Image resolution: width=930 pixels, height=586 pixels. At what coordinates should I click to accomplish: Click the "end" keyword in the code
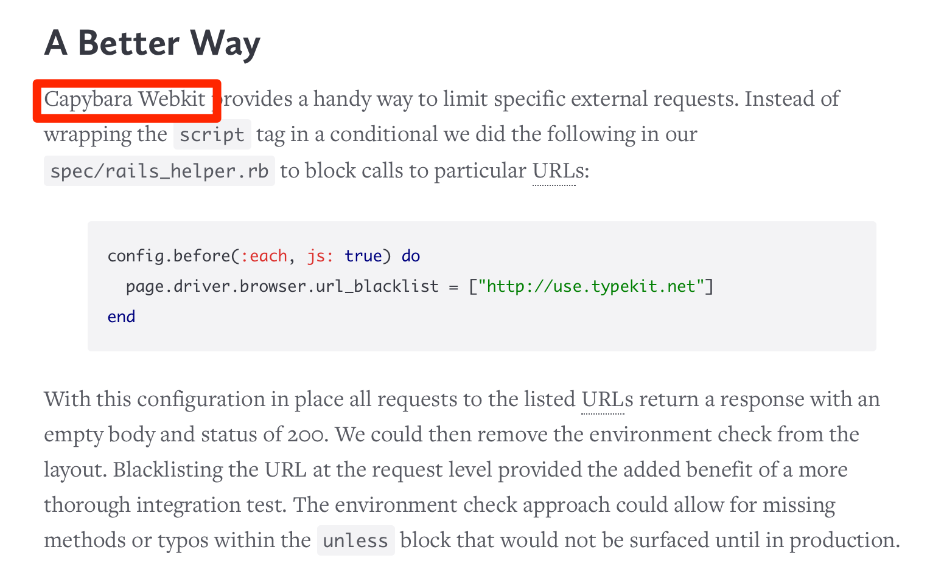[x=121, y=317]
